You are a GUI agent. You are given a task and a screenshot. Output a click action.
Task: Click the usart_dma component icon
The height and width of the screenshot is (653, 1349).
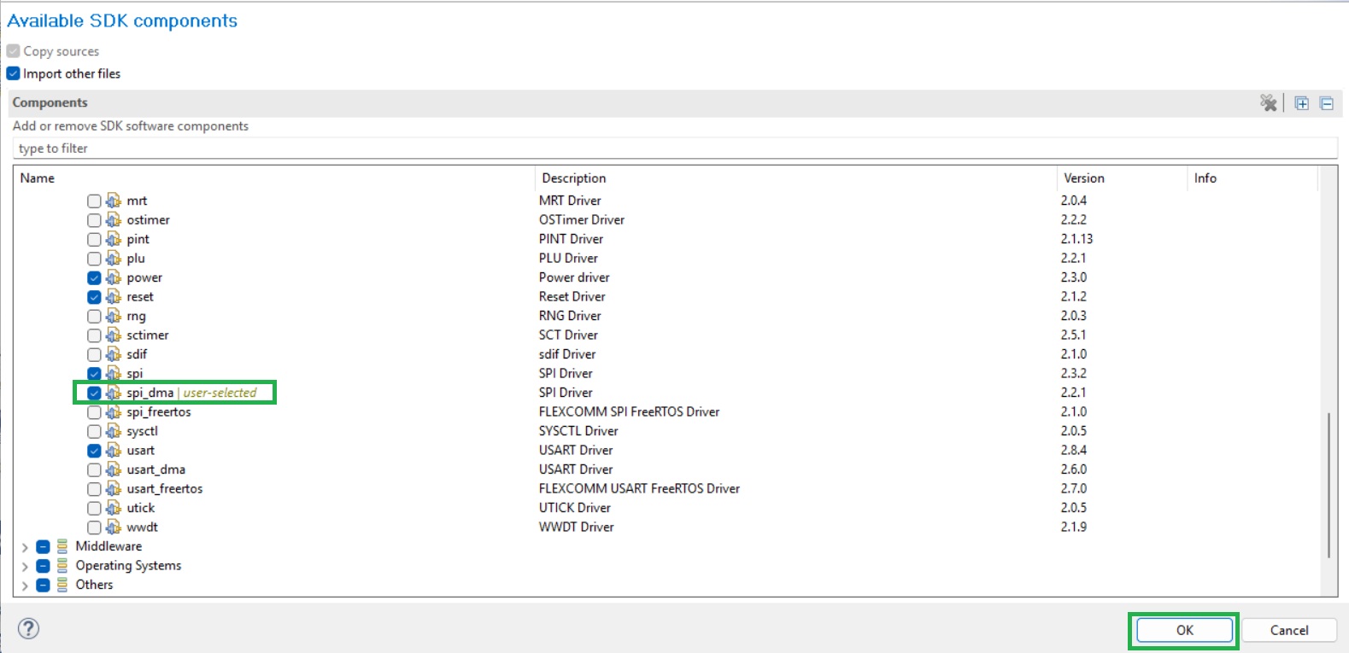[114, 469]
